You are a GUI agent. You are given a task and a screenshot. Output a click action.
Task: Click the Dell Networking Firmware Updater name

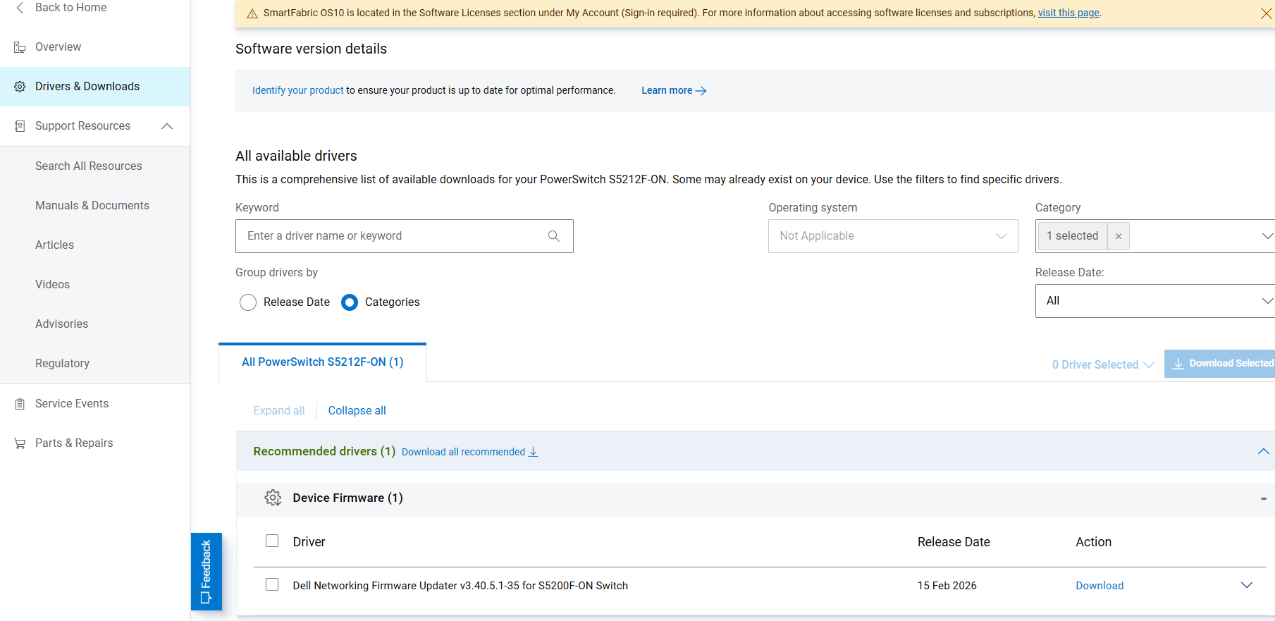(x=460, y=586)
